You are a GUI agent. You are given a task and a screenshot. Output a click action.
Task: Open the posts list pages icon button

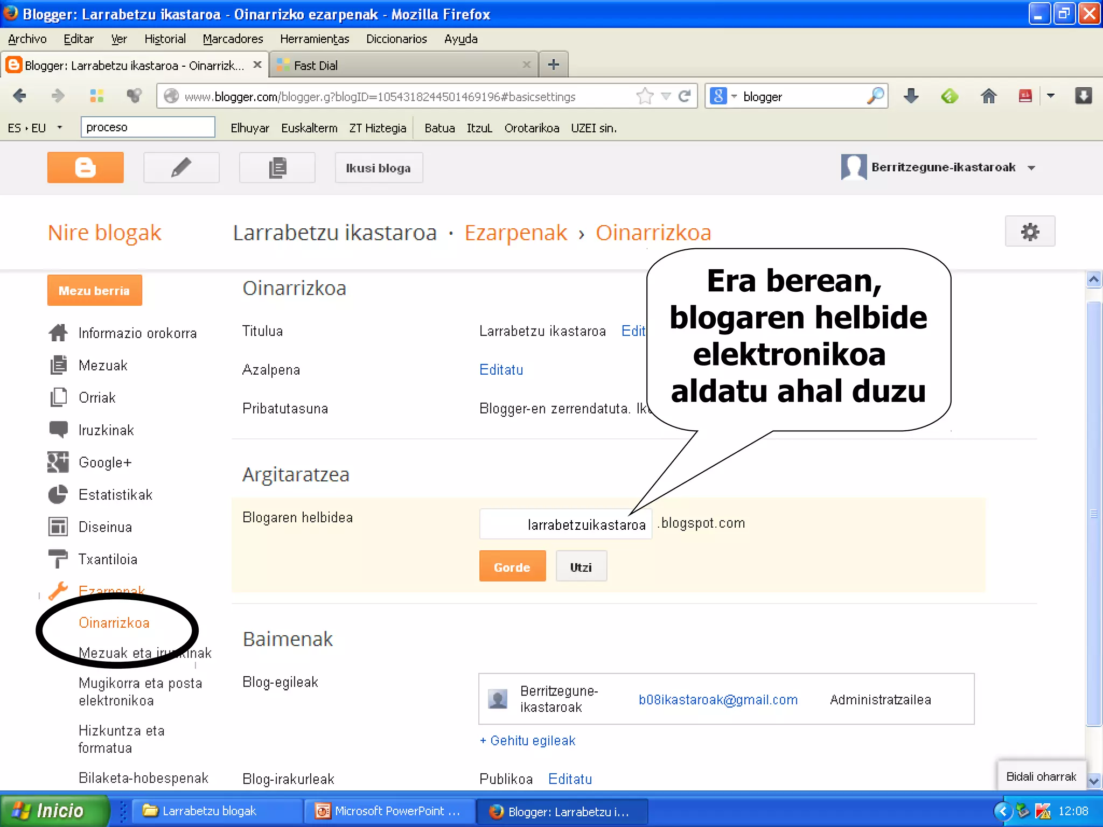[x=277, y=167]
